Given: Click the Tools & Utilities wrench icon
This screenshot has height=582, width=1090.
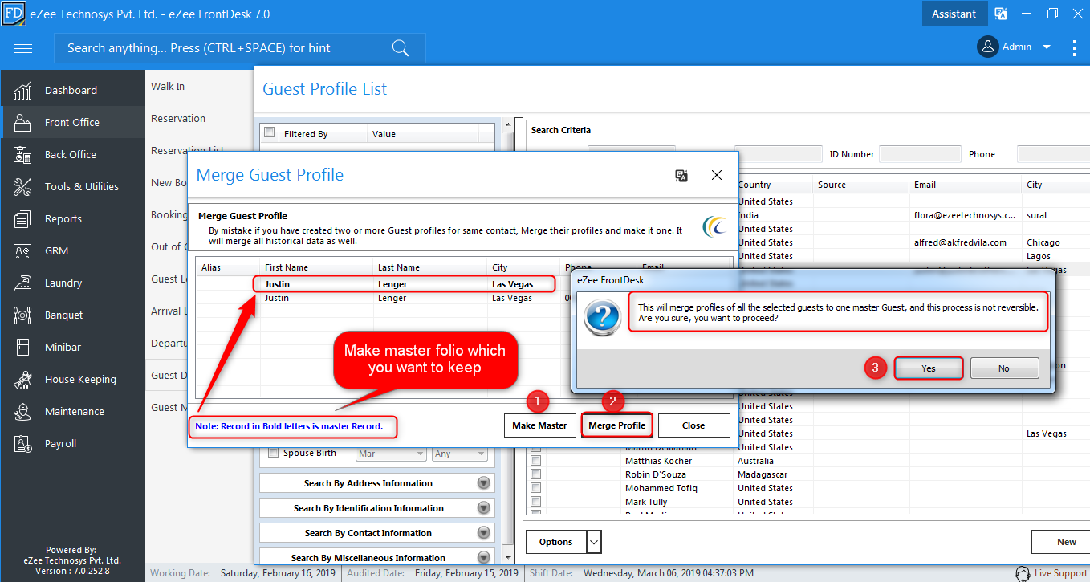Looking at the screenshot, I should point(22,187).
